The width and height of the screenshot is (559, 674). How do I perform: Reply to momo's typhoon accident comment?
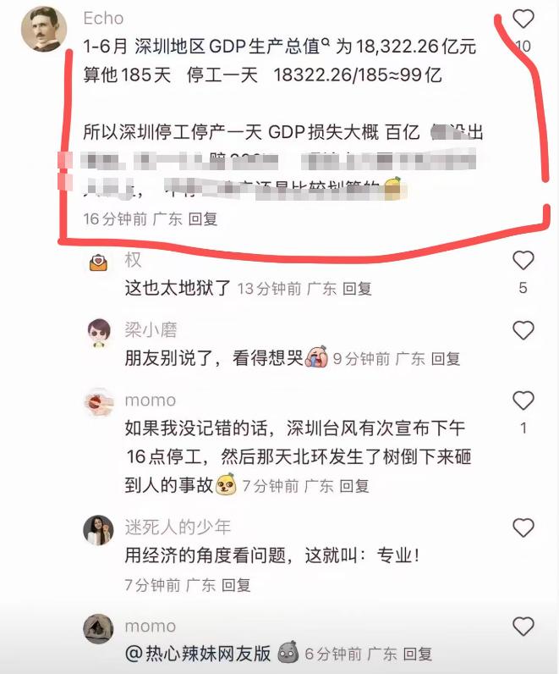[354, 486]
